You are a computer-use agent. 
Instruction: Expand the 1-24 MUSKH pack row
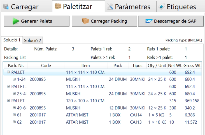tap(14, 79)
